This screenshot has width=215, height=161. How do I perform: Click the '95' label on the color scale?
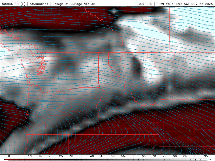click(x=206, y=156)
